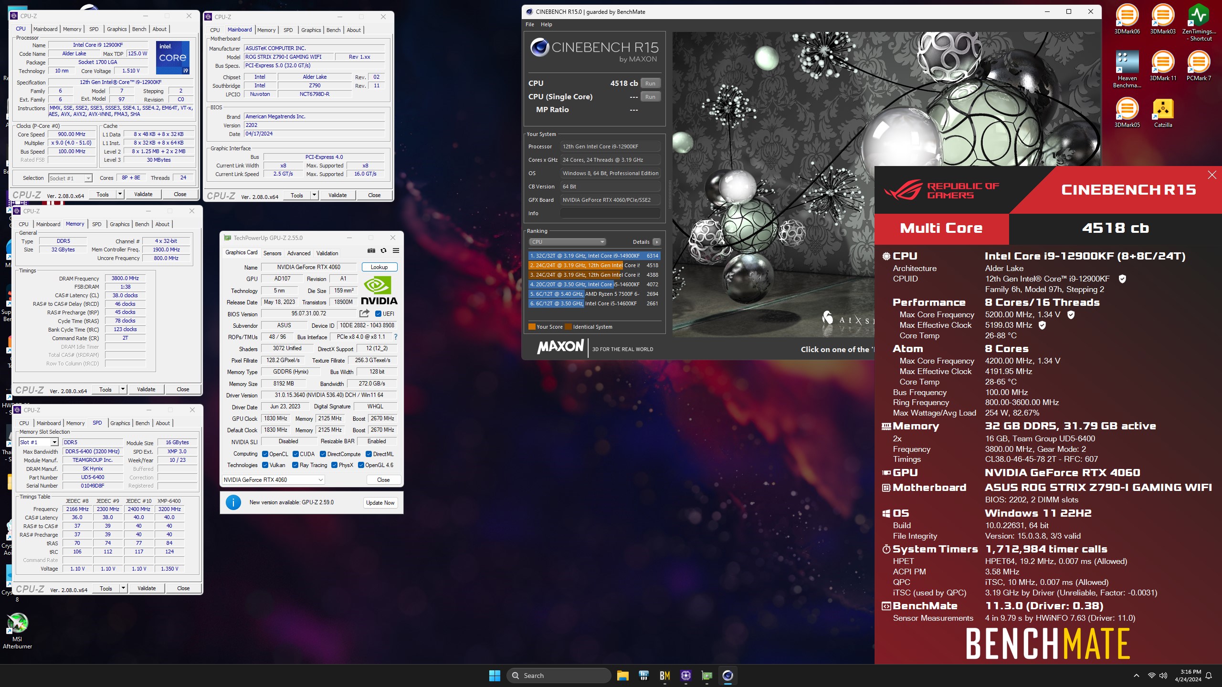Screen dimensions: 1222x687
Task: Open the Help menu in Cinebench
Action: coord(547,24)
